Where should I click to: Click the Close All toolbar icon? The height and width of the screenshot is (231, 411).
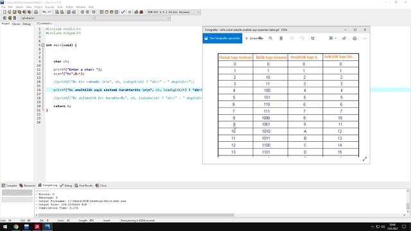(x=30, y=12)
